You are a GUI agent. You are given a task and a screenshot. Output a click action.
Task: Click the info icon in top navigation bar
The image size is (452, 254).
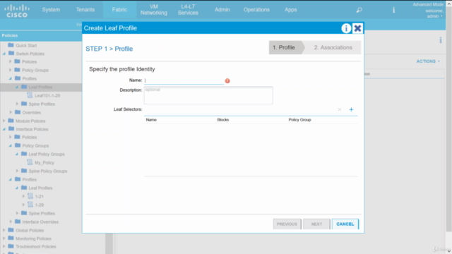(393, 10)
